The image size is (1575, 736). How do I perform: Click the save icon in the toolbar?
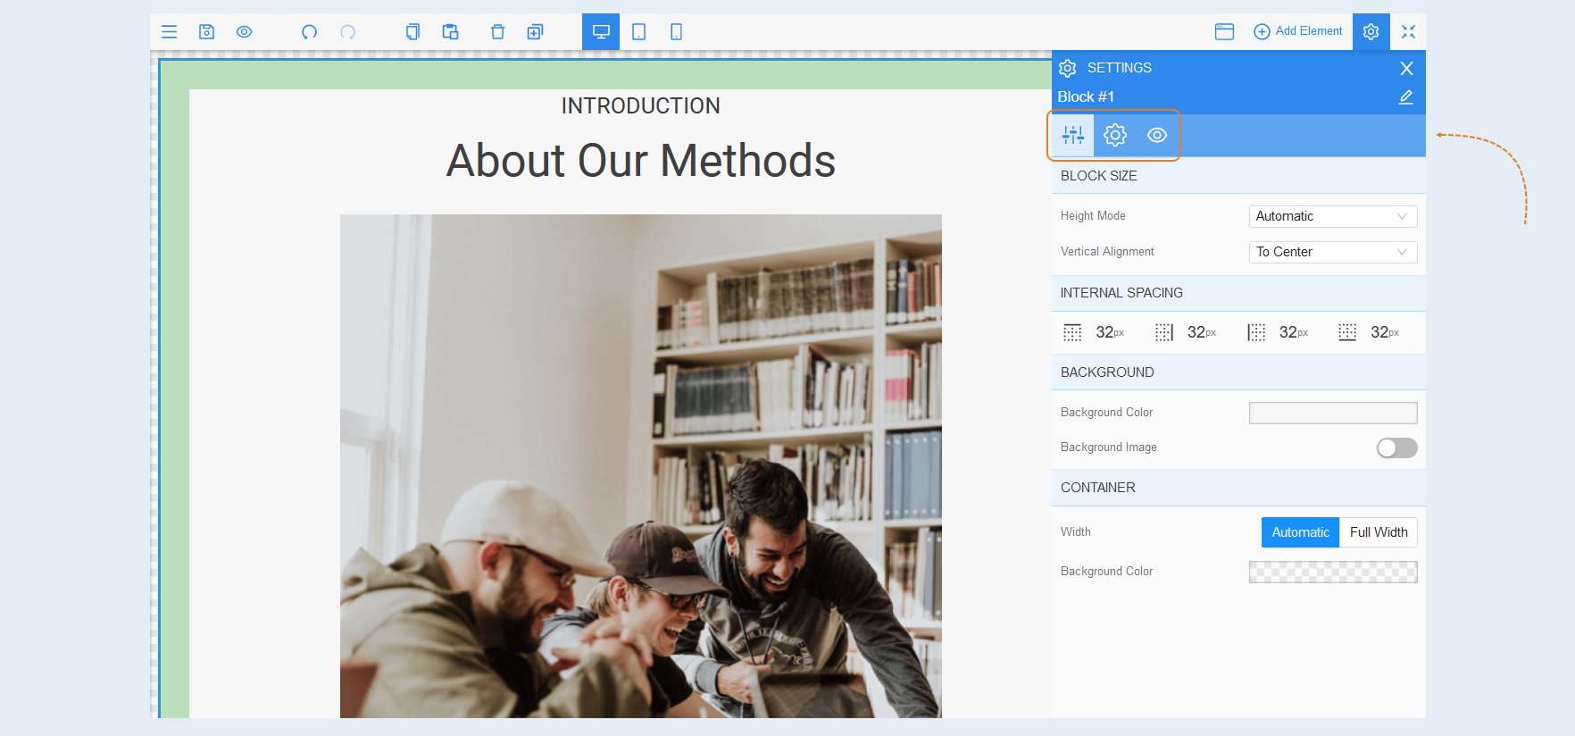[x=206, y=32]
